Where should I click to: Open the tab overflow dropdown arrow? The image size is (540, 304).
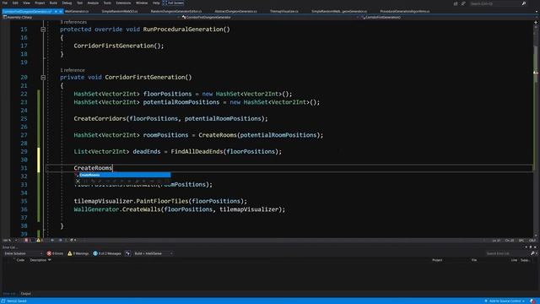point(537,11)
